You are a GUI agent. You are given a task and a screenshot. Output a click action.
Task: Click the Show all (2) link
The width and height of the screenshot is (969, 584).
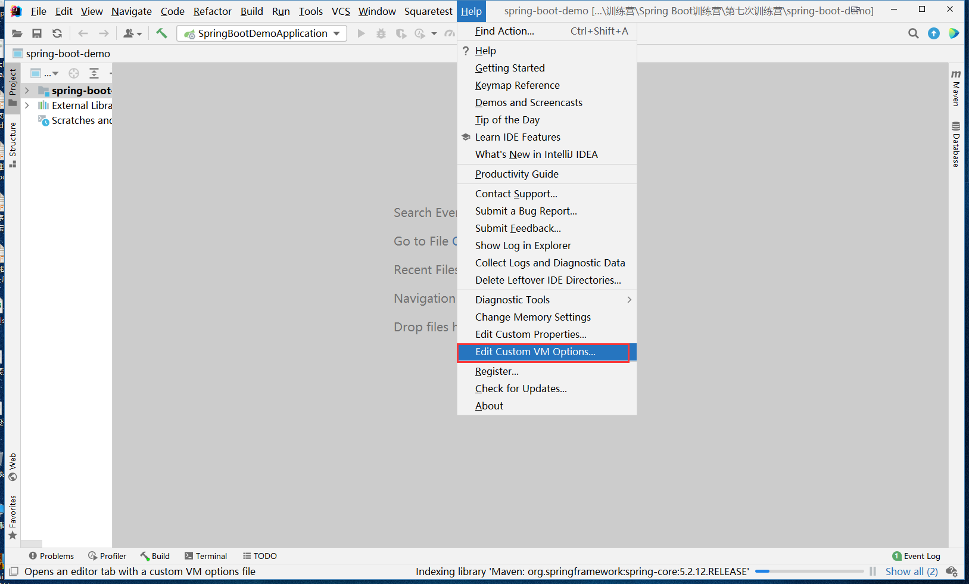(x=911, y=571)
